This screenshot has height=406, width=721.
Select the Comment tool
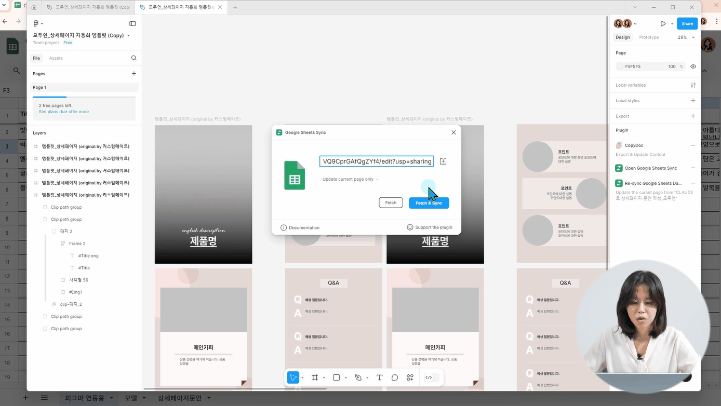[395, 377]
